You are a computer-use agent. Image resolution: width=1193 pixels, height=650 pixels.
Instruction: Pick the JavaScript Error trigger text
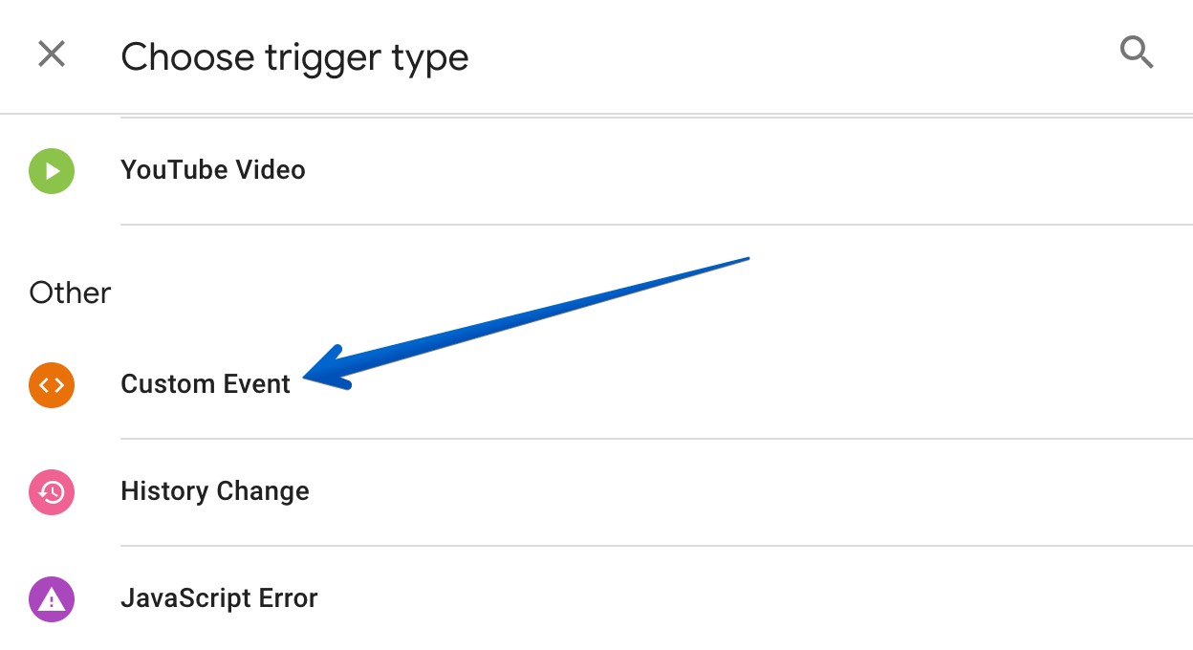pyautogui.click(x=219, y=598)
